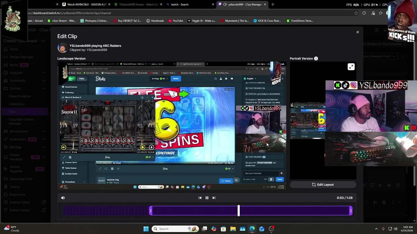The height and width of the screenshot is (234, 417).
Task: Open the FrankDimes Stream bookmark
Action: pyautogui.click(x=300, y=21)
